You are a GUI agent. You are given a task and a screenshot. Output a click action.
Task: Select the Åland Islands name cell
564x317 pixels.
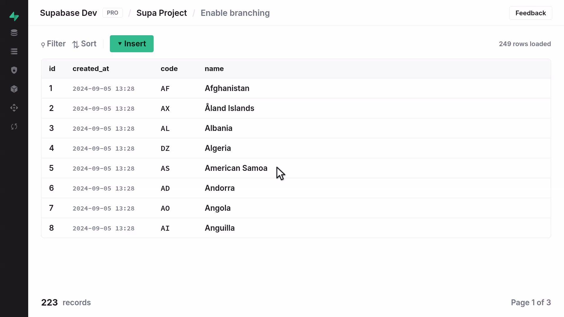(x=229, y=108)
